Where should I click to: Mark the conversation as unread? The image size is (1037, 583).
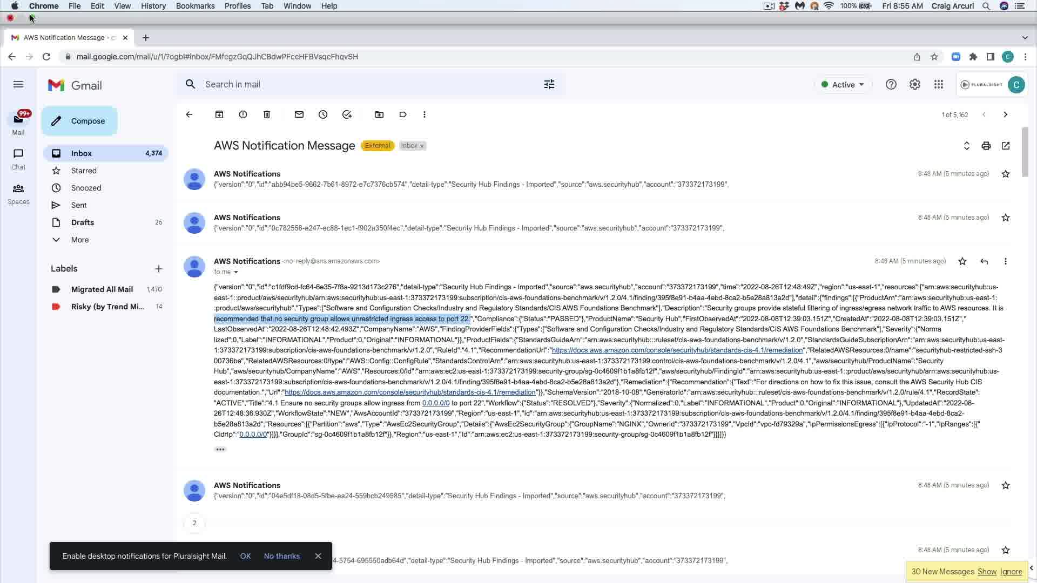tap(299, 114)
